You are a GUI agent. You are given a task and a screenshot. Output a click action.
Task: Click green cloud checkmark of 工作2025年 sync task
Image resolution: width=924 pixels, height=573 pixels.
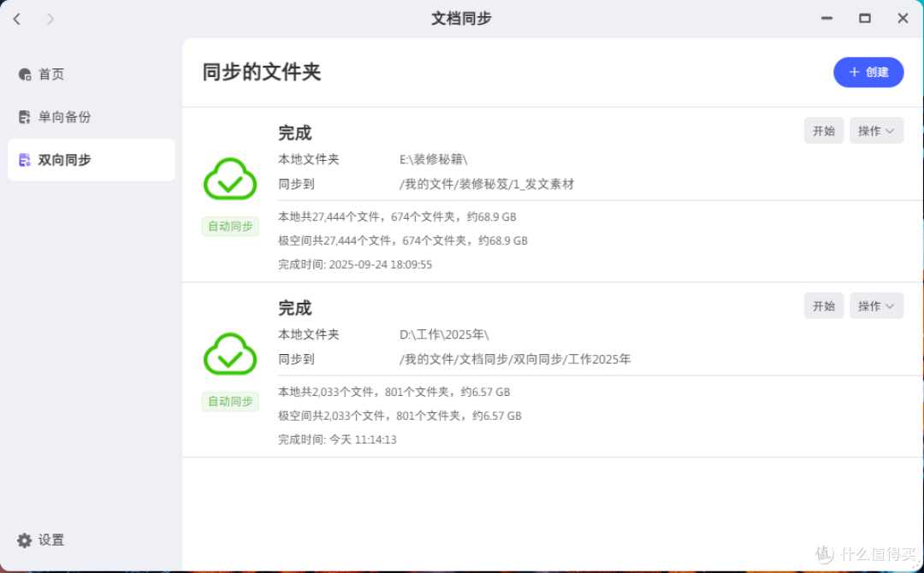point(229,352)
